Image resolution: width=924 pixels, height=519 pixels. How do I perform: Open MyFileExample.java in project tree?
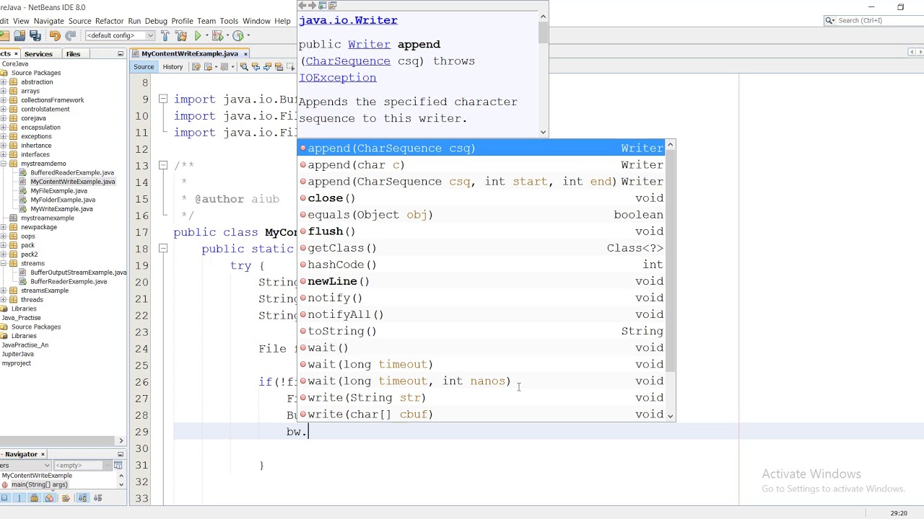[58, 191]
